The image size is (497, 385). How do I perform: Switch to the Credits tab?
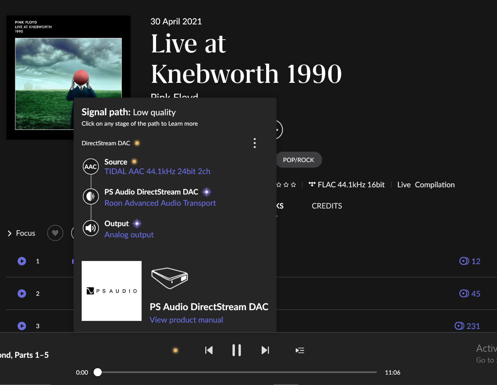[327, 206]
